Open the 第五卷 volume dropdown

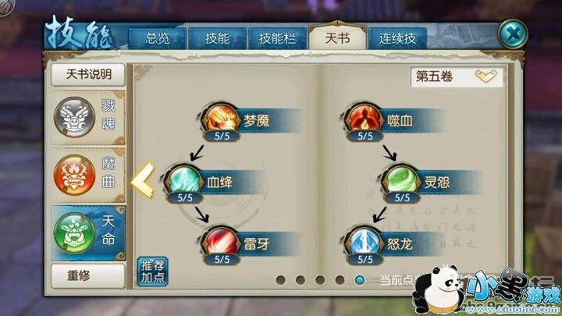tap(457, 76)
